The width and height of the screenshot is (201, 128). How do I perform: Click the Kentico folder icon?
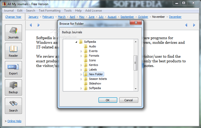coord(86,65)
